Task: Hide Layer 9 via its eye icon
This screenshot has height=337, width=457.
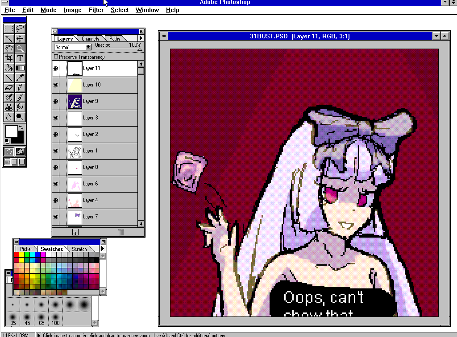Action: coord(56,102)
